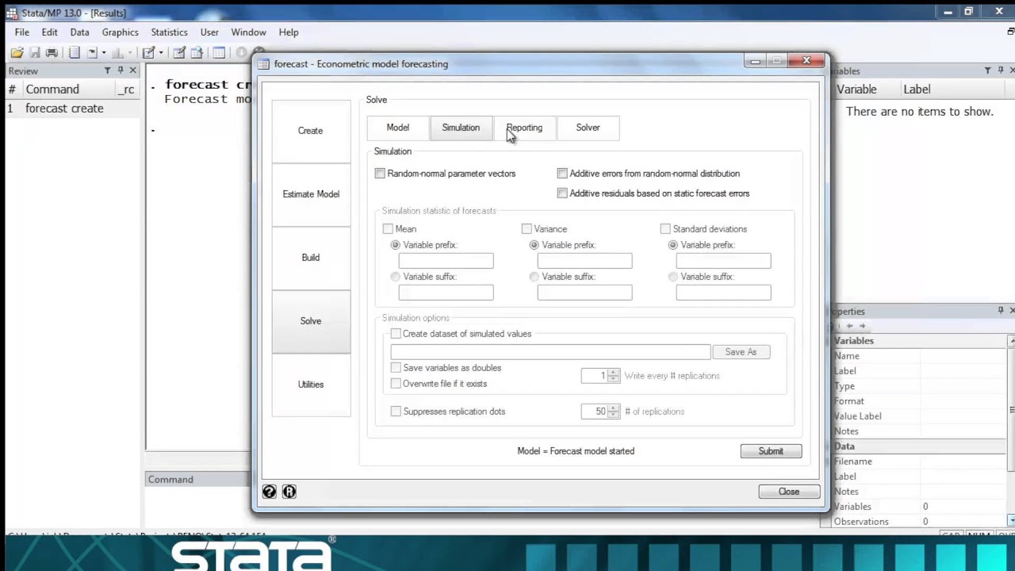Viewport: 1015px width, 571px height.
Task: Open the Data Editor (Edit) icon
Action: coord(179,52)
